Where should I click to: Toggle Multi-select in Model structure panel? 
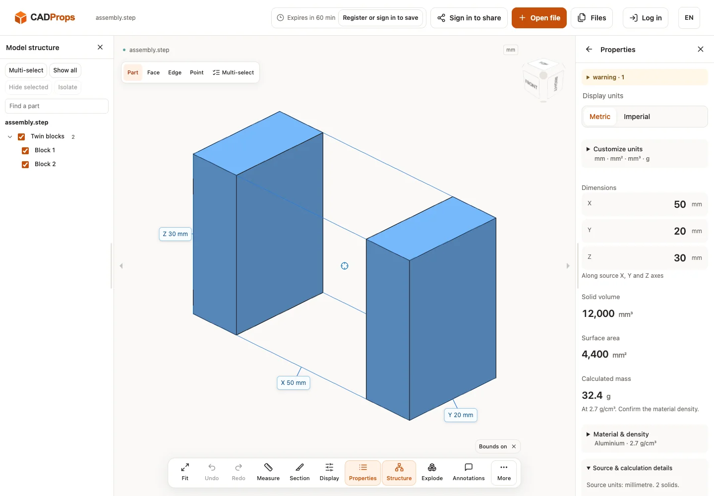[x=26, y=70]
